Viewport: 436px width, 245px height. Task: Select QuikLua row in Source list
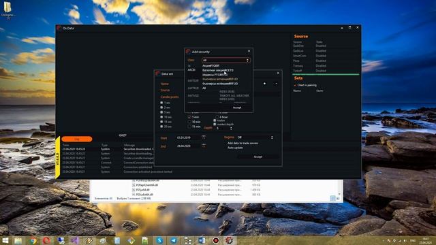coord(325,51)
